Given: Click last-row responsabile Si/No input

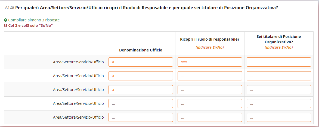Looking at the screenshot, I should (x=210, y=117).
